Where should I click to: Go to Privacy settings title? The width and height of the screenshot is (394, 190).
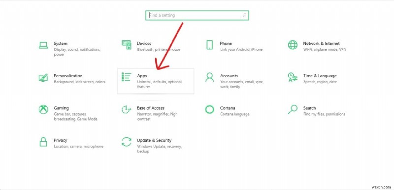click(x=60, y=140)
